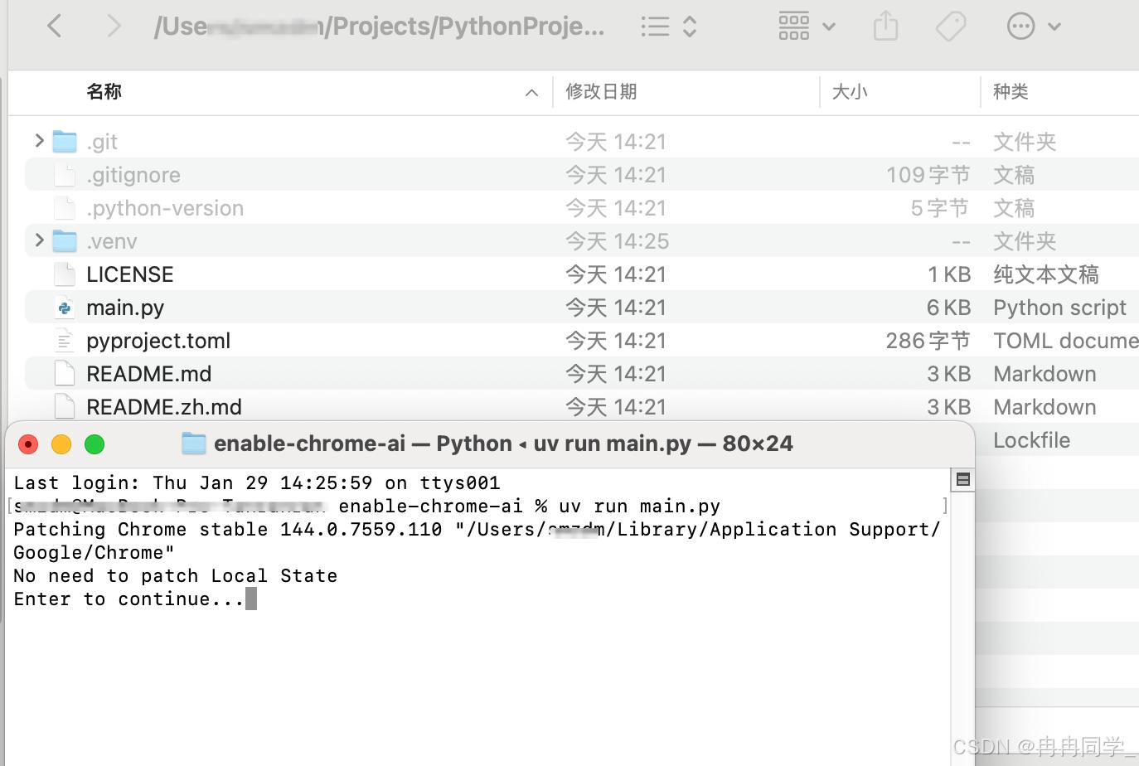Click the 'No need to patch Local State' line

(176, 575)
